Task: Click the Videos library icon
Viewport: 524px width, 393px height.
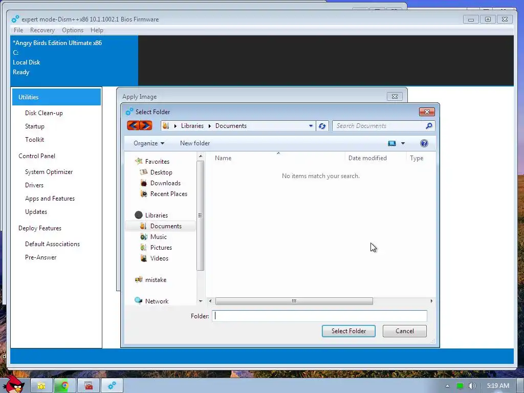Action: click(x=144, y=258)
